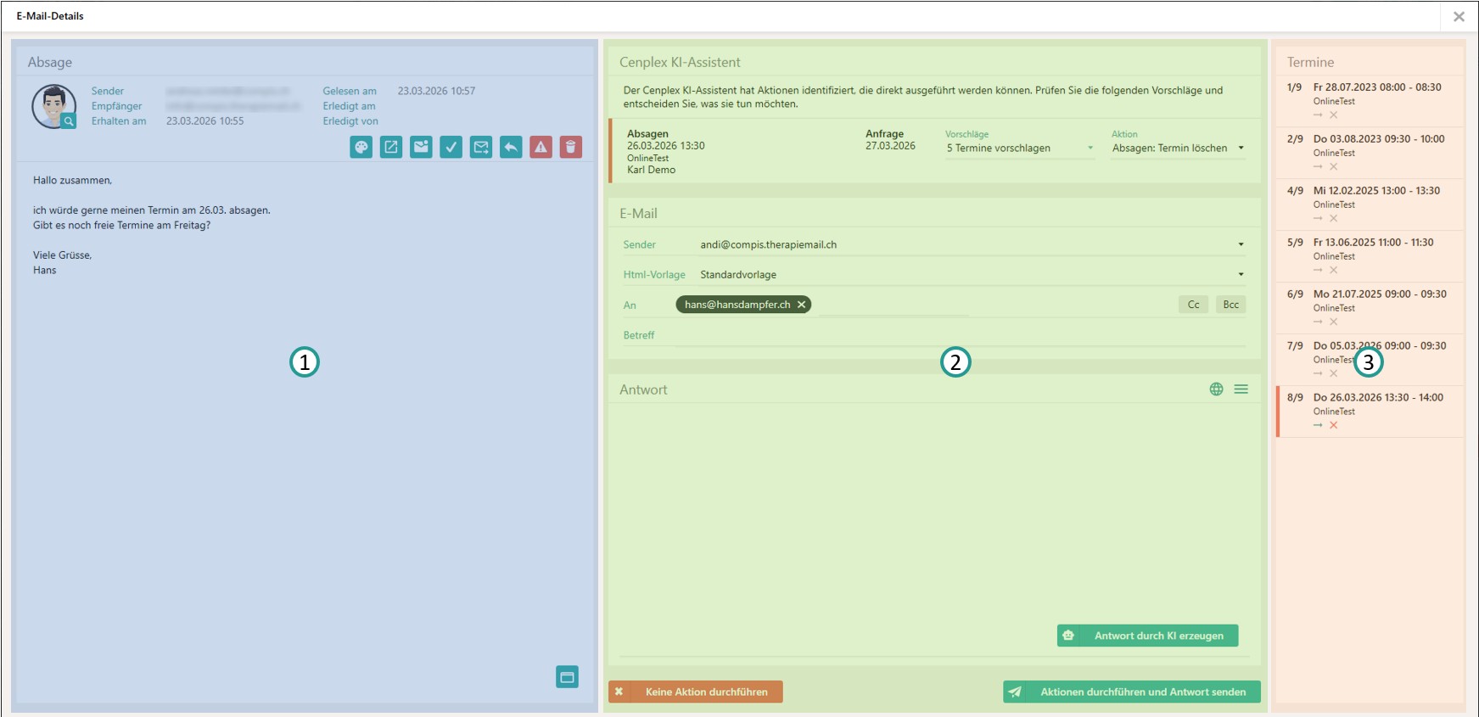Mark the email as unread with envelope icon
The width and height of the screenshot is (1479, 717).
(421, 147)
